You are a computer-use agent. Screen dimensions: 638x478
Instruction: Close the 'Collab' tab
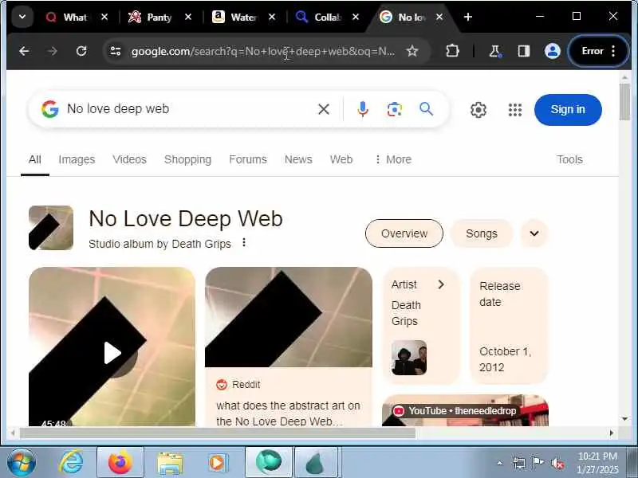tap(356, 17)
